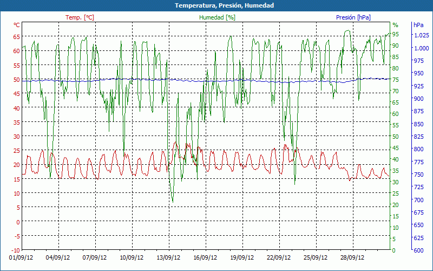
Task: Click the chart title Temperatura, Presión, Humedad
Action: click(224, 5)
